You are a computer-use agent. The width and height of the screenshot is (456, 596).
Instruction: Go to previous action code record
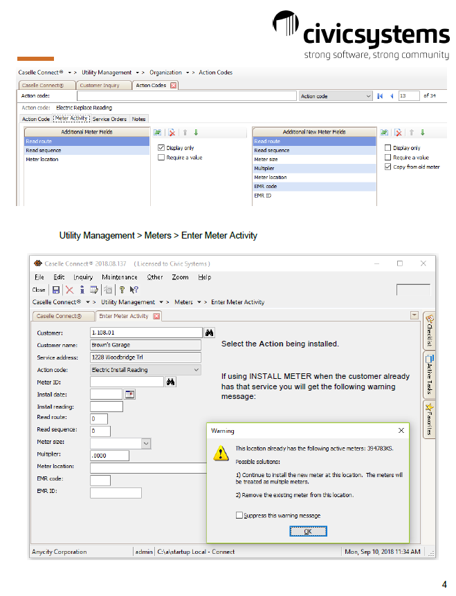[392, 96]
